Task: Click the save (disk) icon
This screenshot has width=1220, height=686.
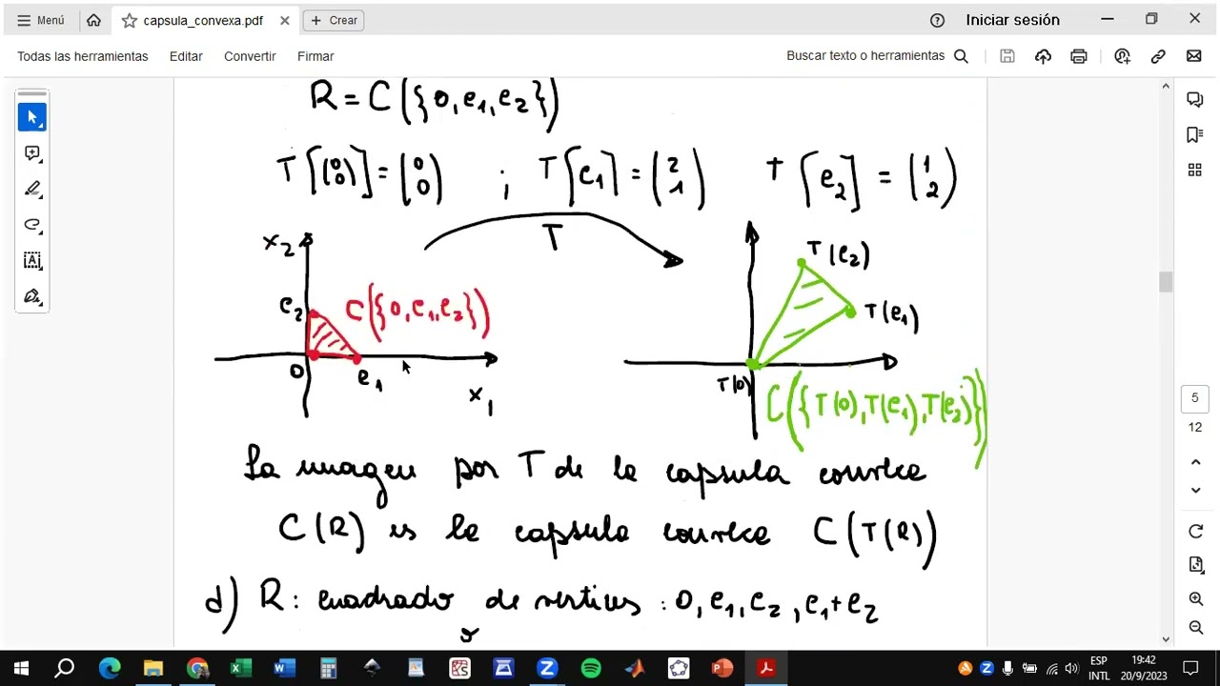Action: tap(1007, 56)
